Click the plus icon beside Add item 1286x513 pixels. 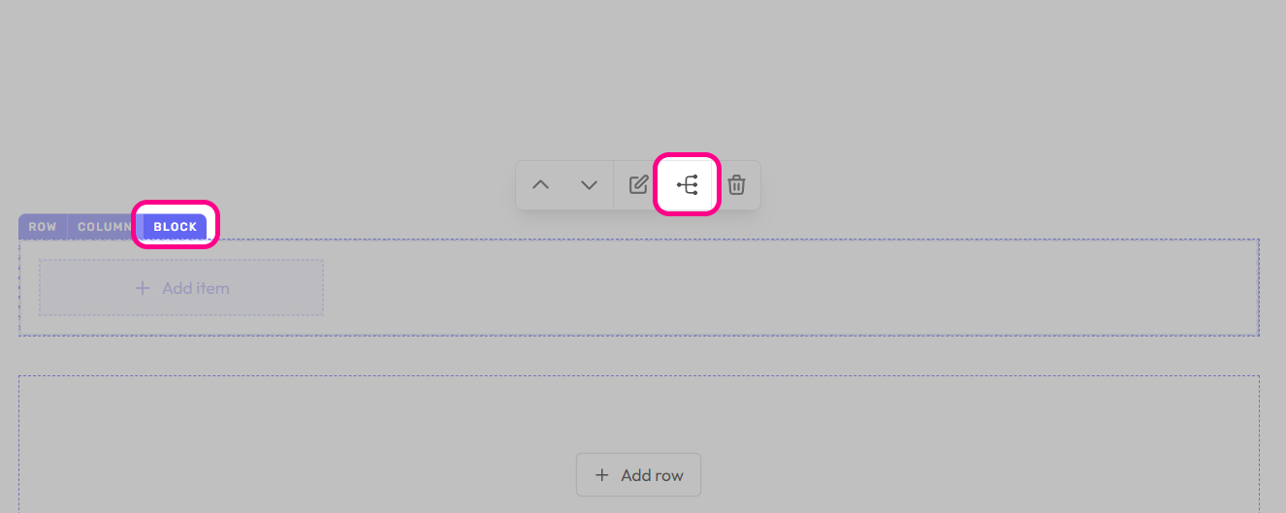(x=143, y=288)
